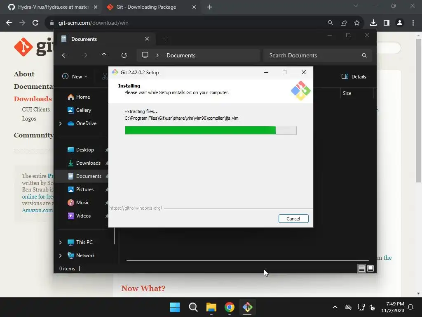Switch File Explorer to large thumbnails view

coord(370,268)
